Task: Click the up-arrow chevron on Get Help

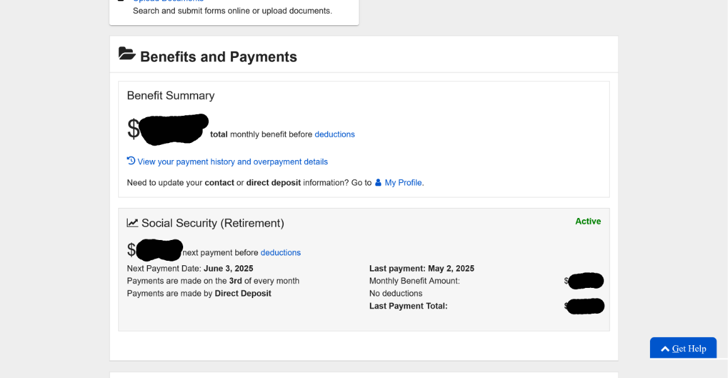Action: tap(665, 349)
